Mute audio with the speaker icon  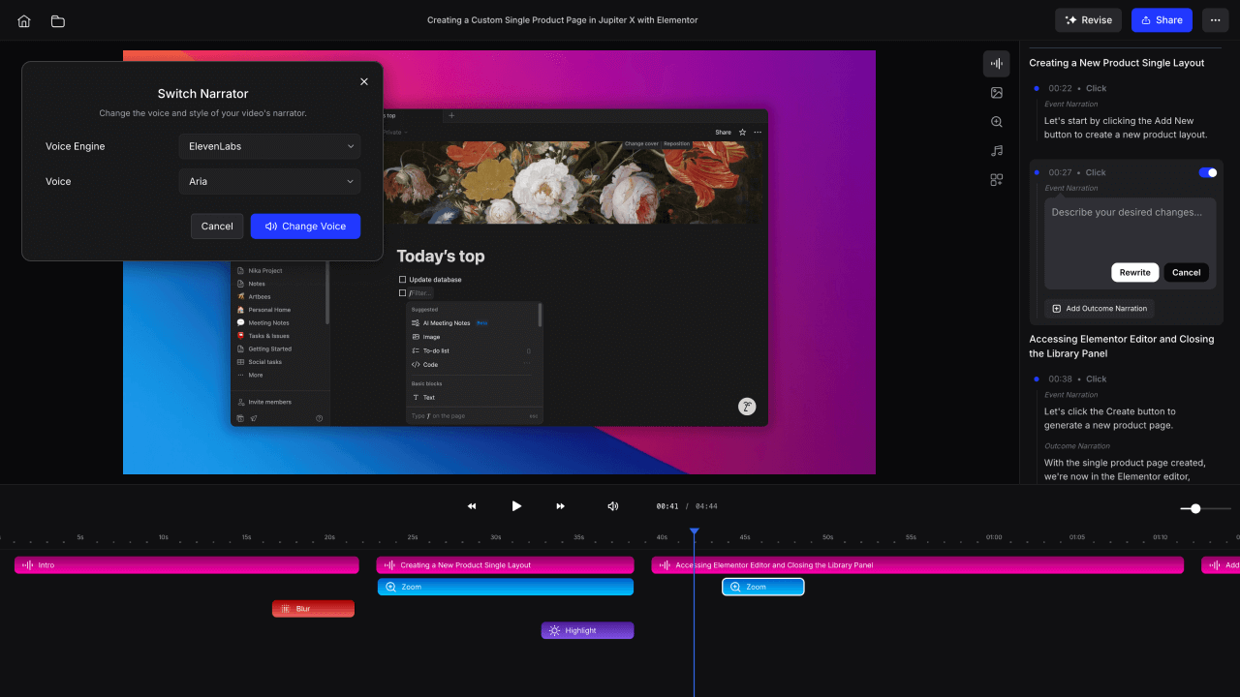612,505
